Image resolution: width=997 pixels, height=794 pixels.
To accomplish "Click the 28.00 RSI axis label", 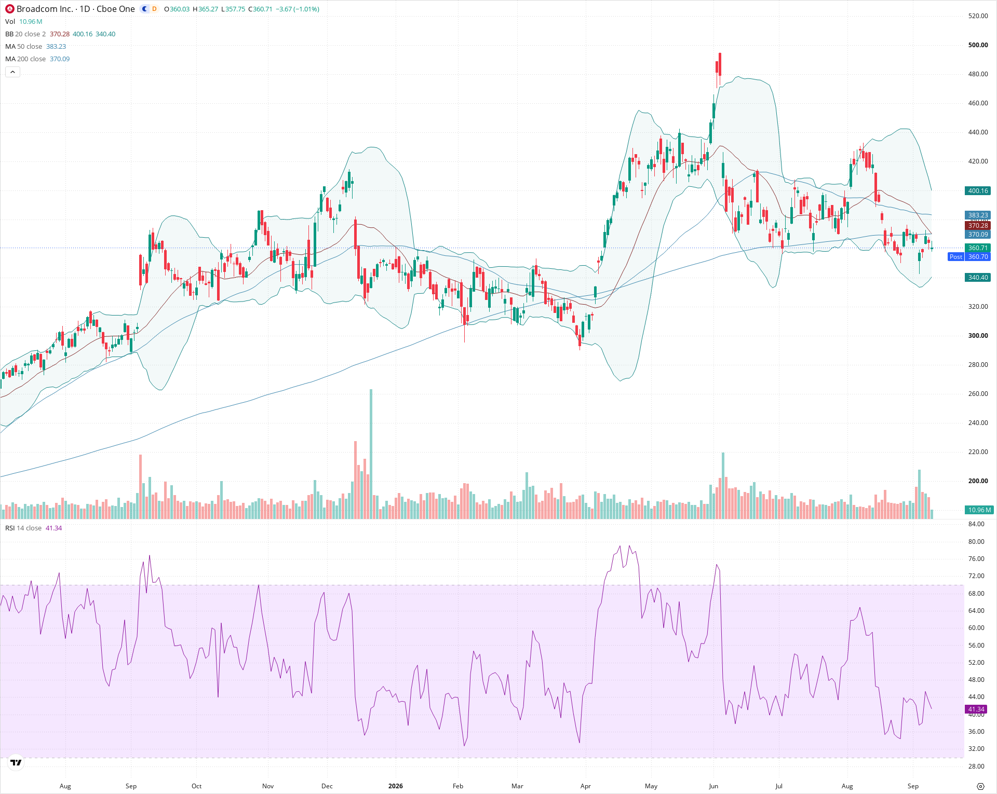I will pyautogui.click(x=977, y=766).
